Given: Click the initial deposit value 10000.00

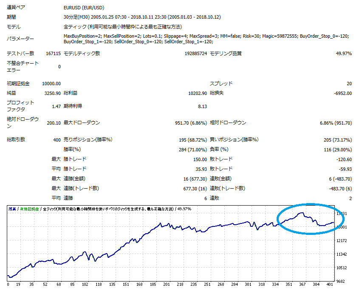Looking at the screenshot, I should (51, 84).
